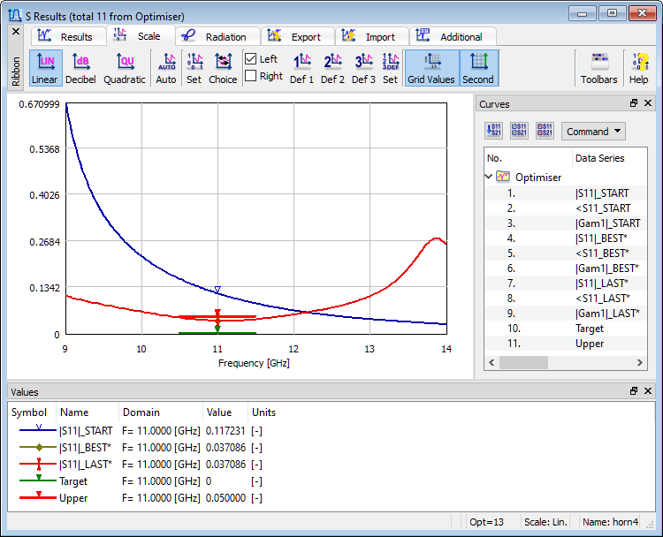Screen dimensions: 663x537
Task: Undock the Curves panel
Action: [634, 103]
